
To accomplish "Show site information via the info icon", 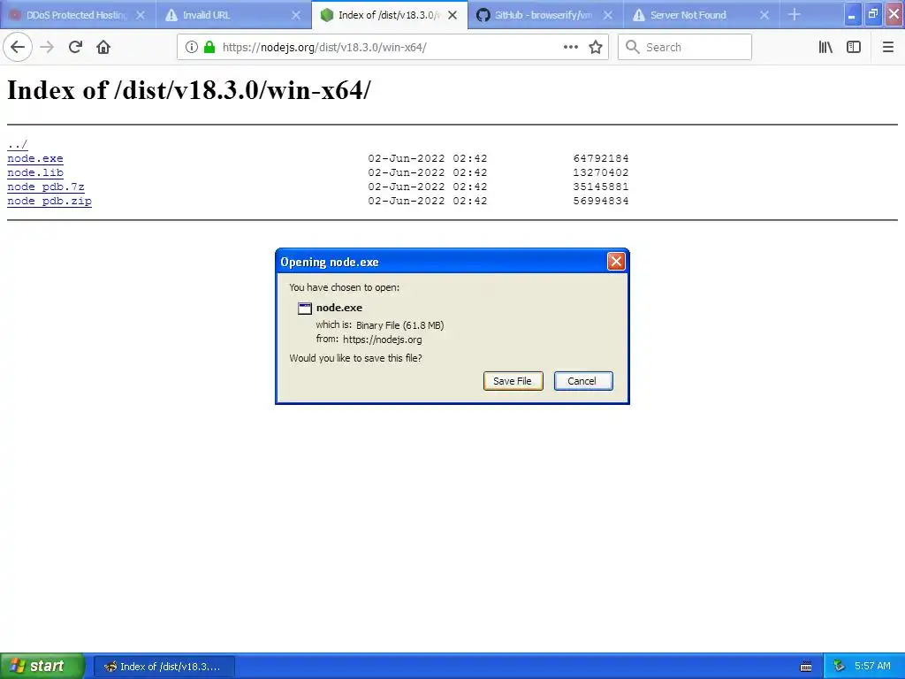I will click(x=192, y=47).
